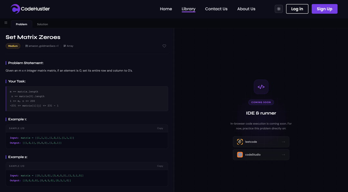Click the Log in button
The width and height of the screenshot is (348, 192).
click(297, 9)
